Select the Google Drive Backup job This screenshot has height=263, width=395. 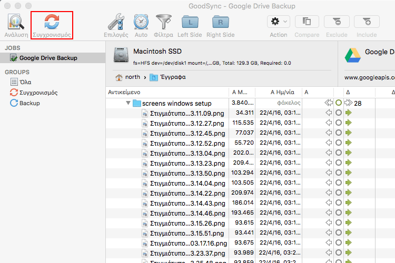[53, 58]
